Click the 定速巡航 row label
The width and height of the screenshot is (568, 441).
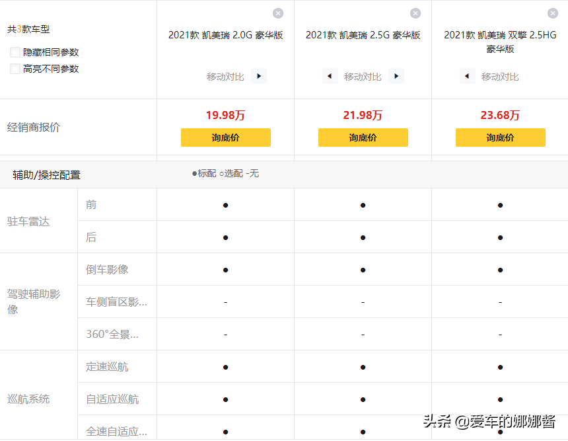107,367
